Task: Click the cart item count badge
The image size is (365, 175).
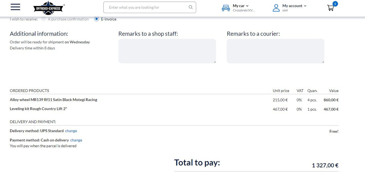Action: point(335,4)
